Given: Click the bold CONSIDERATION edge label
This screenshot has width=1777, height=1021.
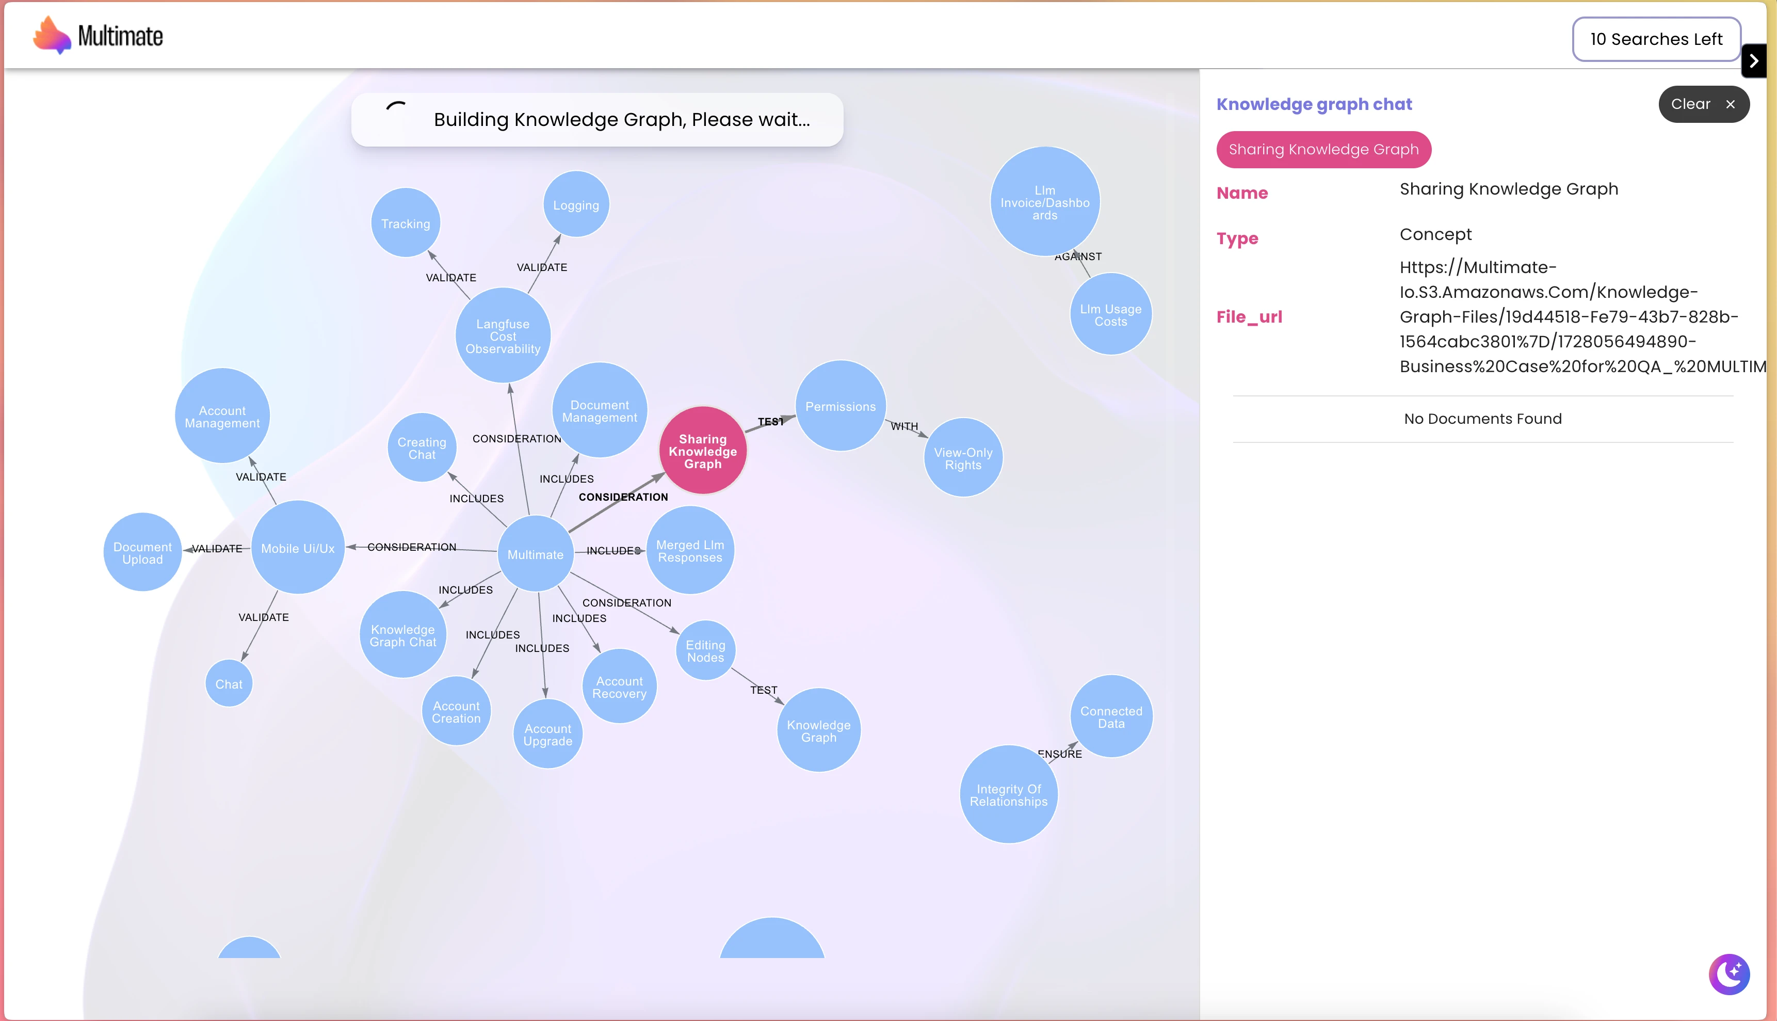Looking at the screenshot, I should (x=623, y=497).
